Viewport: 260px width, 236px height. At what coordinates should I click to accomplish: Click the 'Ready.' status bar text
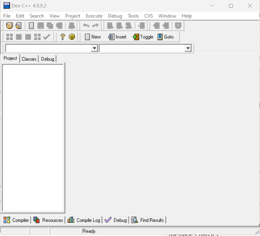pyautogui.click(x=89, y=231)
